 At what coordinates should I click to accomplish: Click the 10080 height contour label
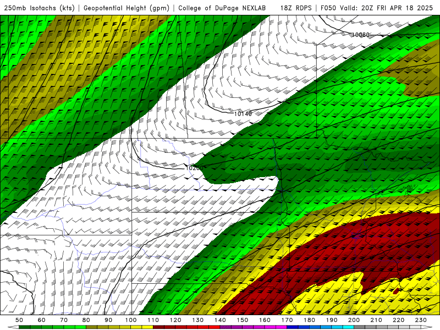tap(361, 35)
